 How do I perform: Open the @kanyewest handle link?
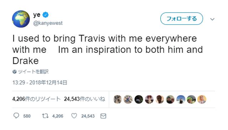(x=48, y=23)
